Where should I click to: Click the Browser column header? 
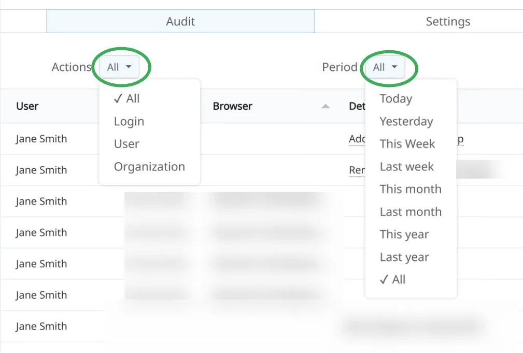coord(232,106)
